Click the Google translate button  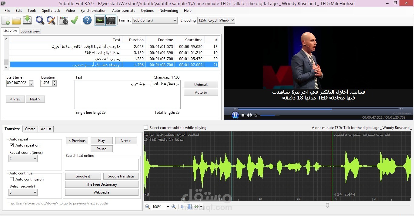[121, 176]
